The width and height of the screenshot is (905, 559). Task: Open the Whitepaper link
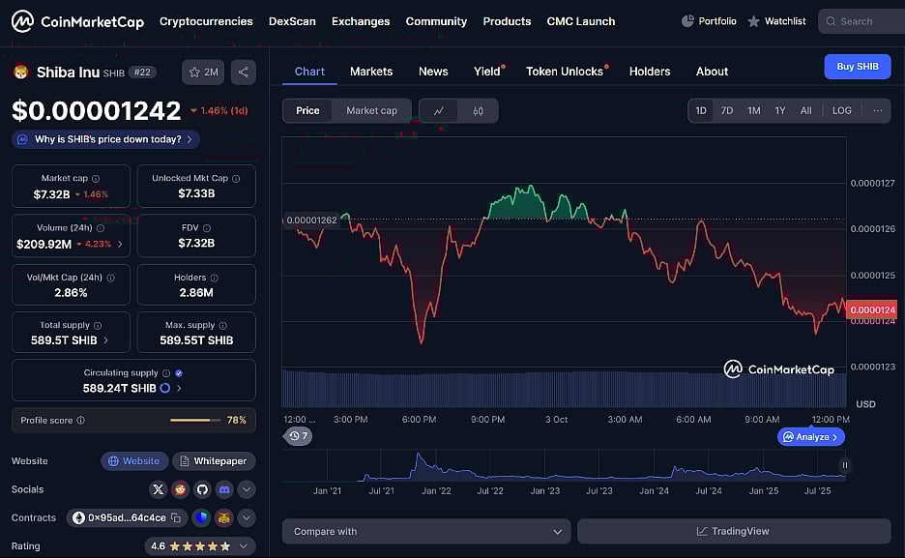(214, 461)
